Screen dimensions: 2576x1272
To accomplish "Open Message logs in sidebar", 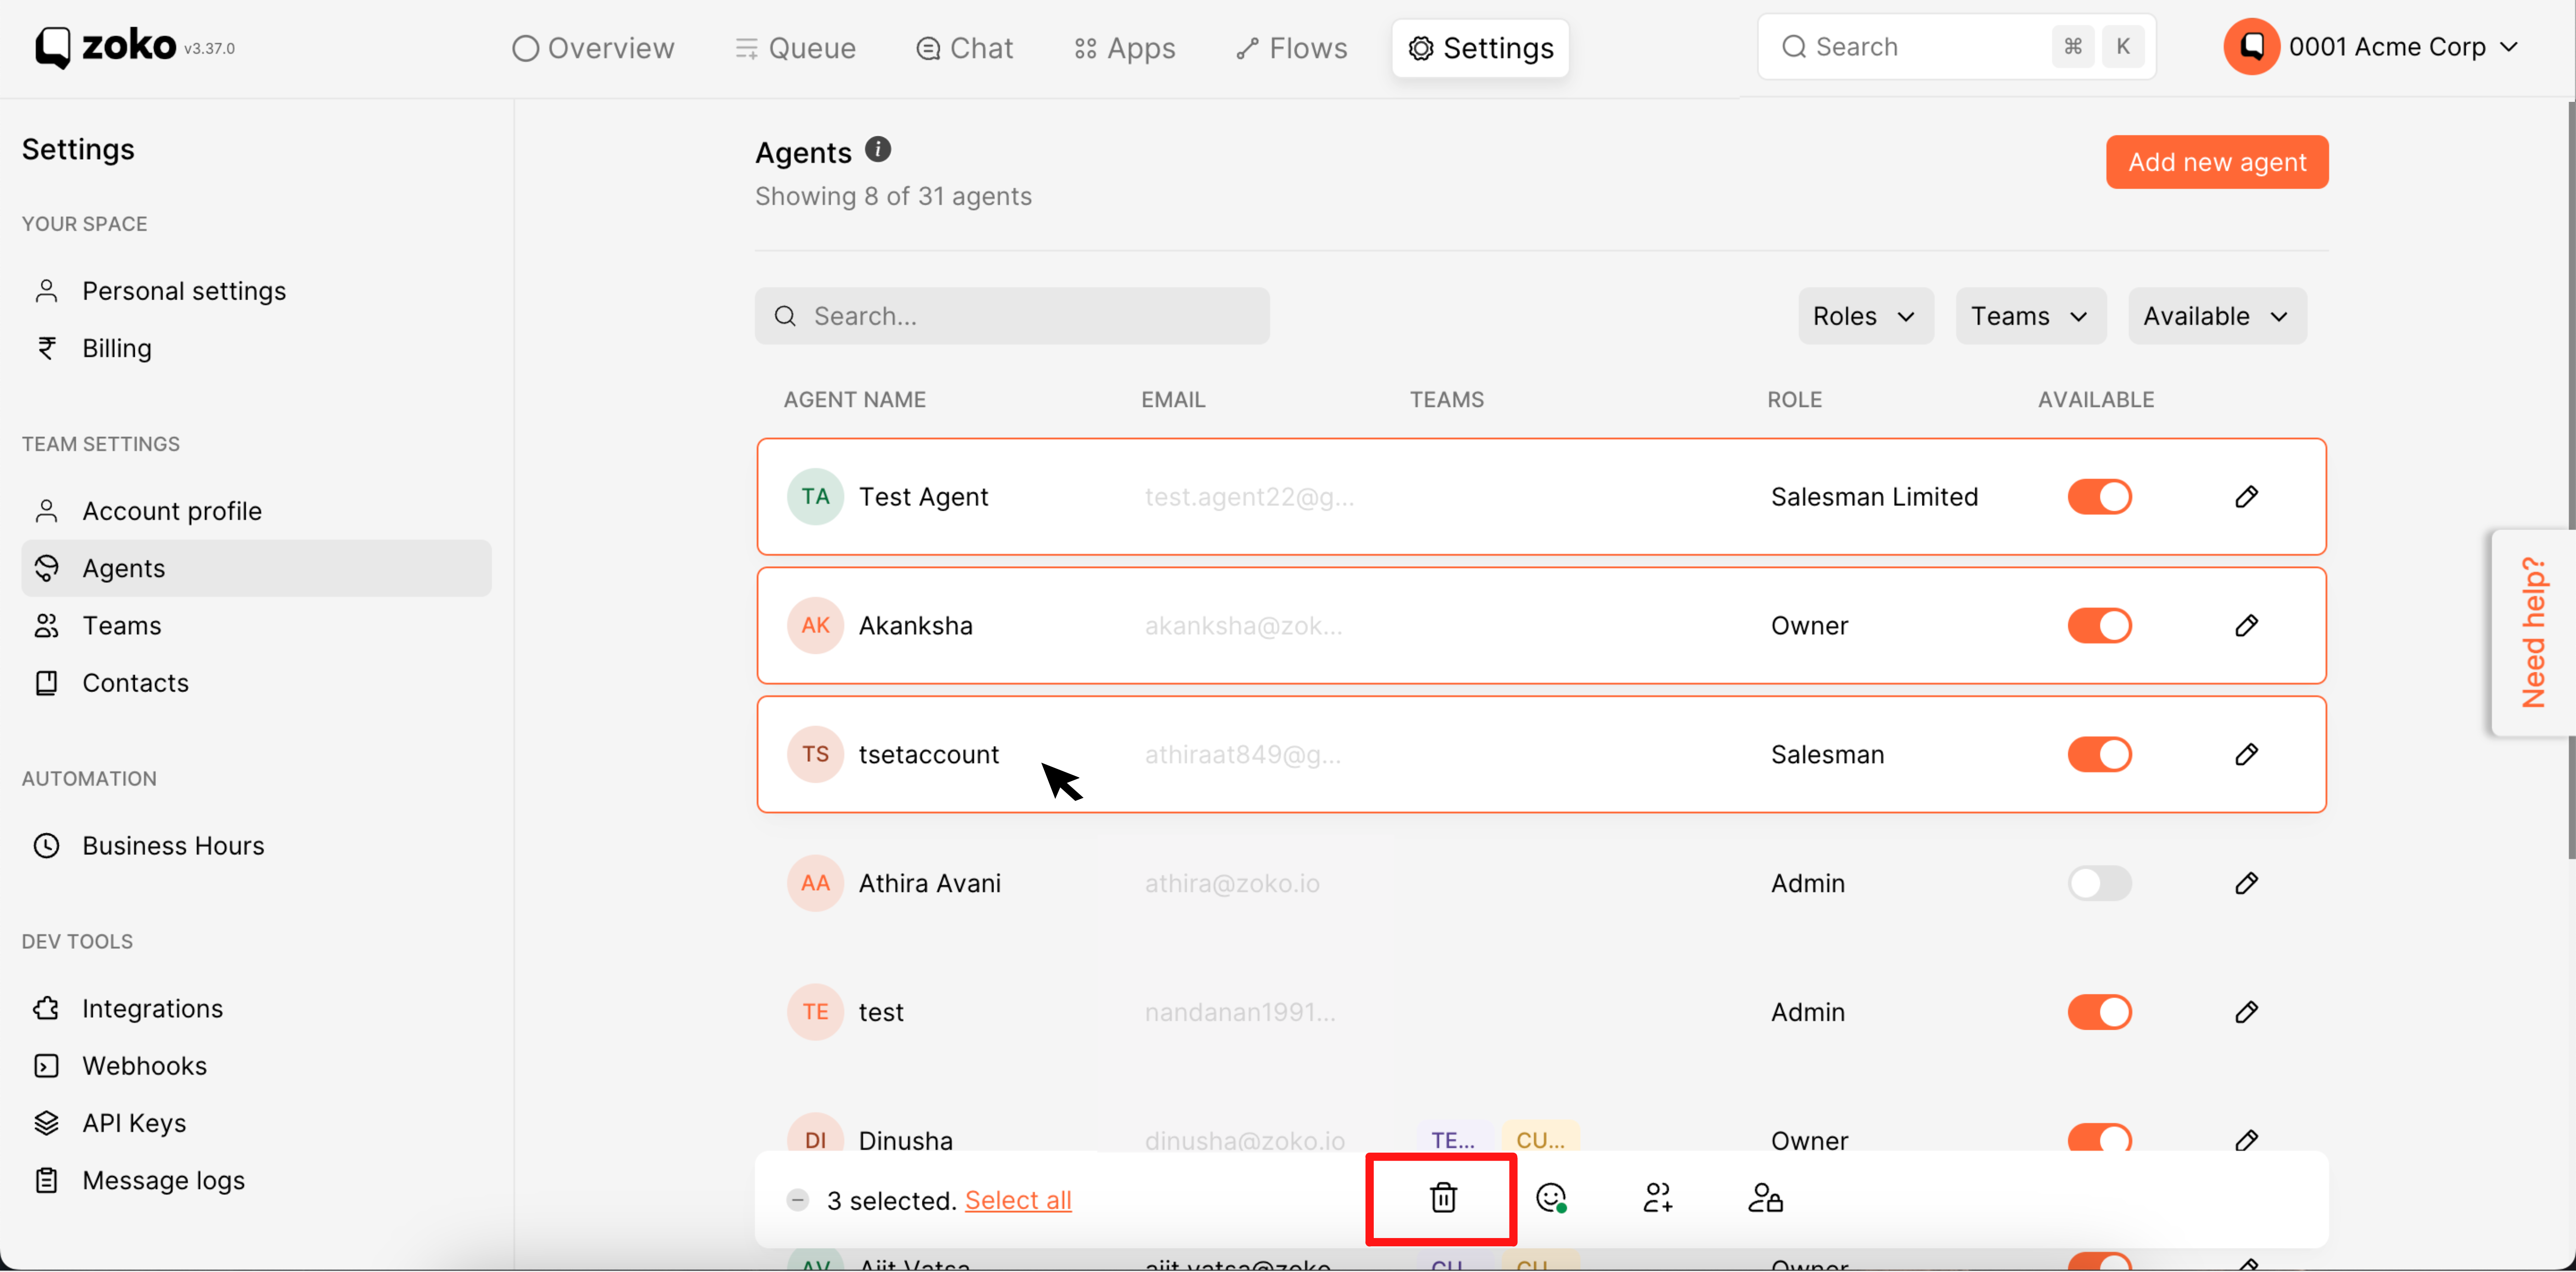I will [256, 1181].
